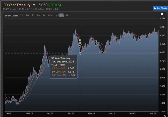The image size is (168, 117).
Task: Click the white triangle 100 Day SMA marker
Action: (x=80, y=43)
